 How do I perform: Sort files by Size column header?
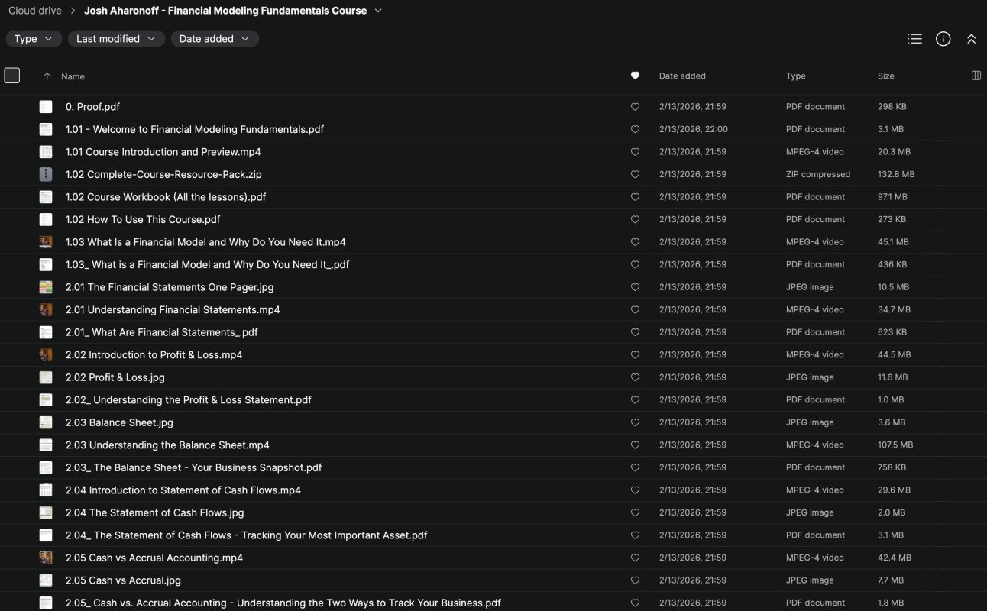point(885,76)
